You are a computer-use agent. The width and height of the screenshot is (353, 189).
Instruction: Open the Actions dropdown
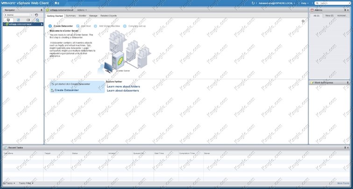point(82,10)
